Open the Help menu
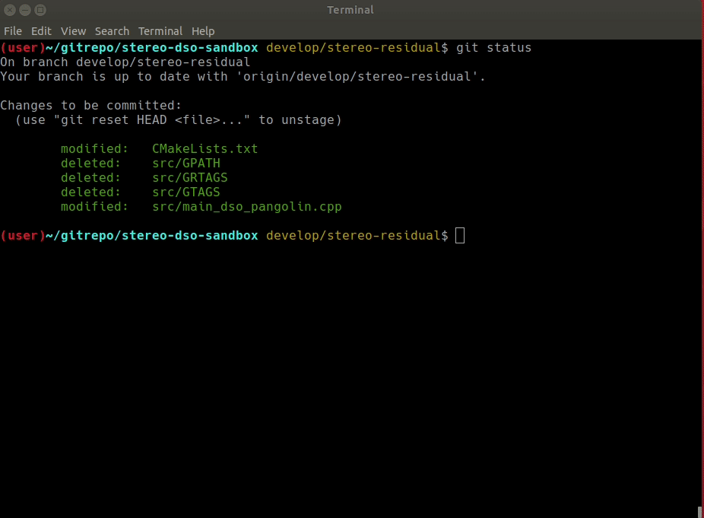The width and height of the screenshot is (704, 518). [203, 31]
